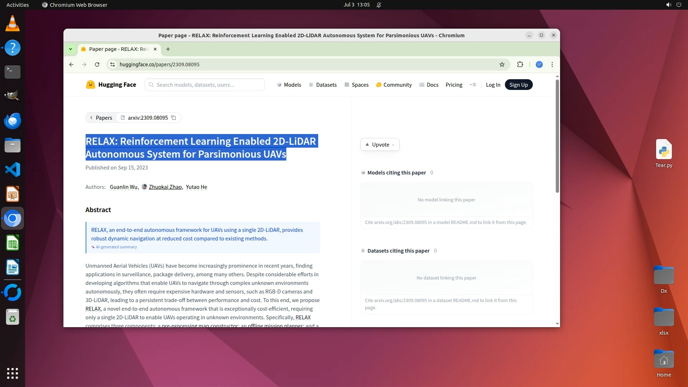This screenshot has height=387, width=688.
Task: Expand the navbar more-options menu
Action: tap(473, 85)
